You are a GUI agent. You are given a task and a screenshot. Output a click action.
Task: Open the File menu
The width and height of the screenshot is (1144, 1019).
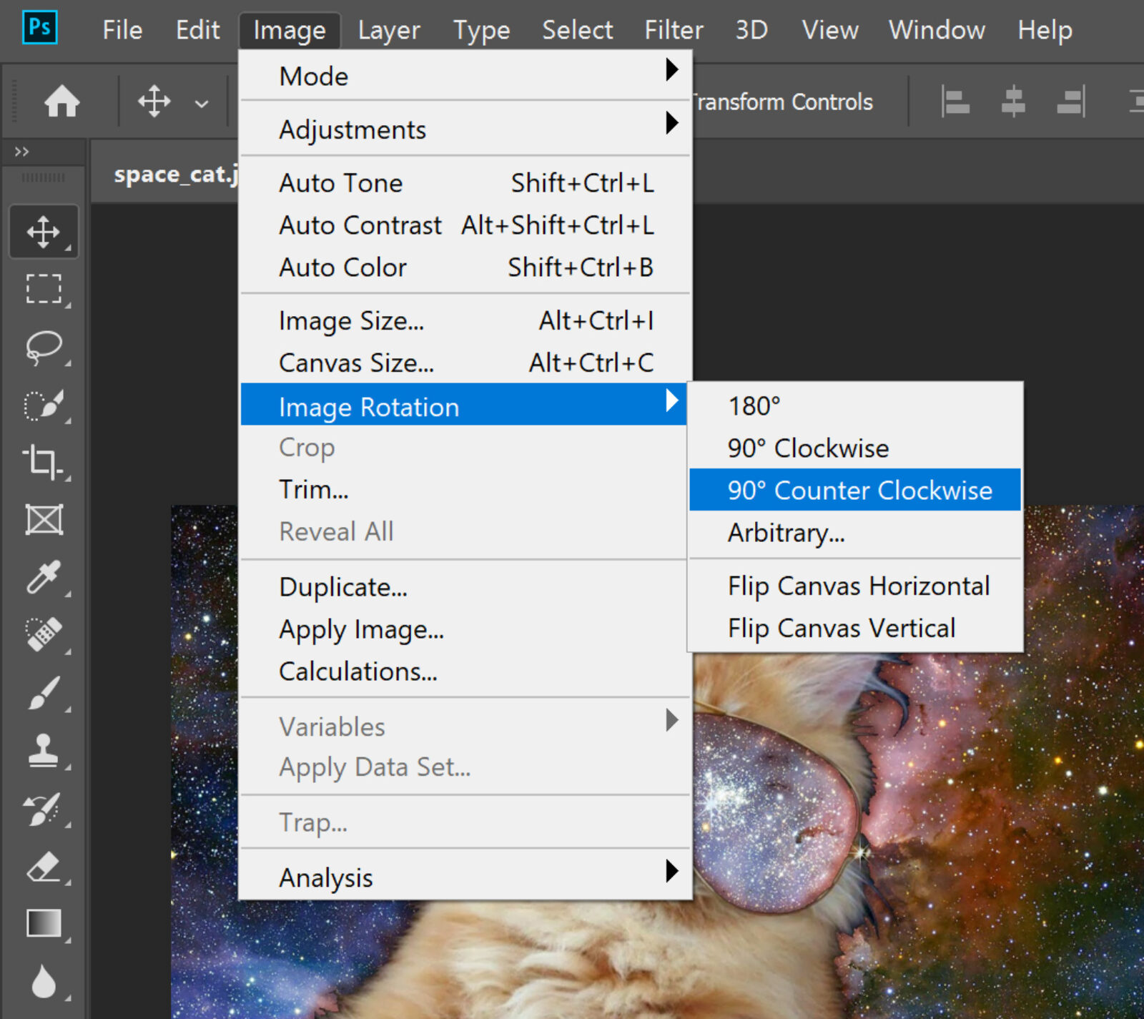(122, 30)
